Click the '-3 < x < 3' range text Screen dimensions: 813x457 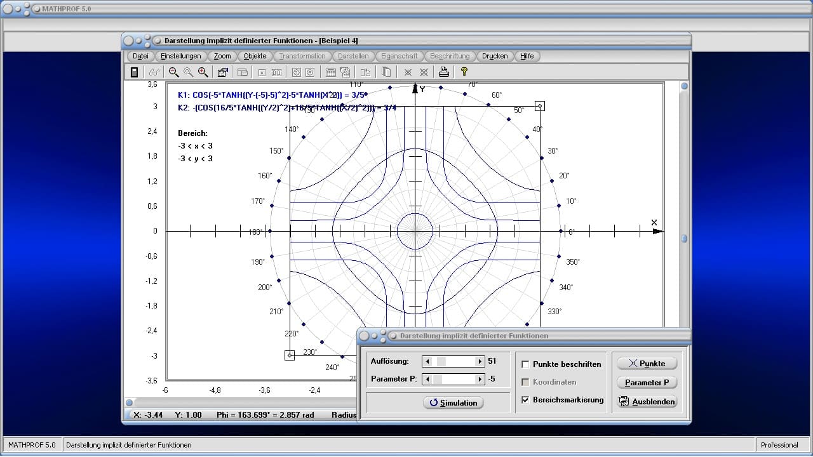196,146
